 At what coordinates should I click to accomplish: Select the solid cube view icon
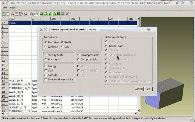coord(36,14)
